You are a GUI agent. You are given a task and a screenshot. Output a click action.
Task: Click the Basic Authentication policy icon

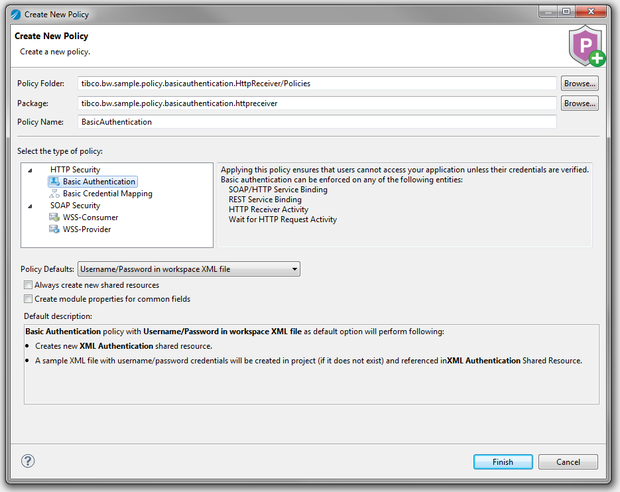[x=54, y=182]
